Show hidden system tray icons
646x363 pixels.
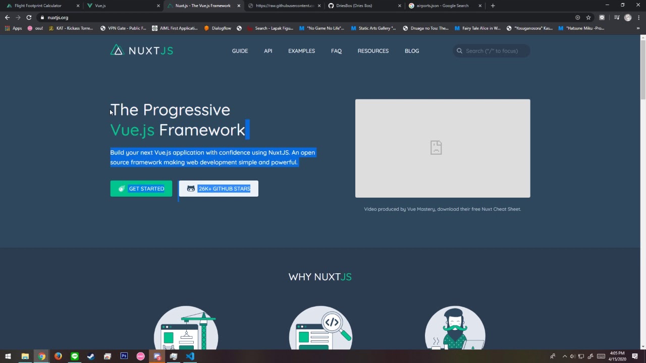click(565, 356)
